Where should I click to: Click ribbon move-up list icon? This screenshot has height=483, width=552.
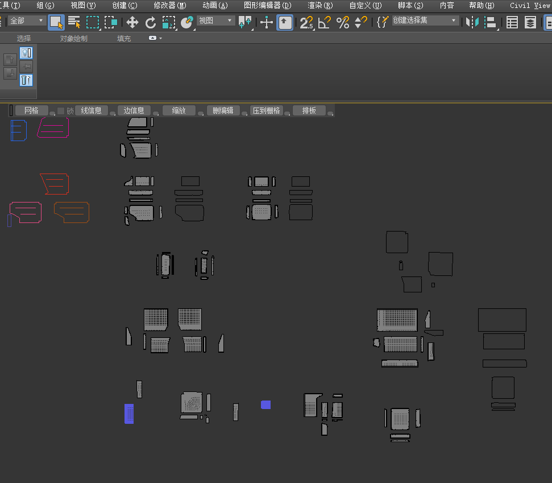click(x=10, y=60)
